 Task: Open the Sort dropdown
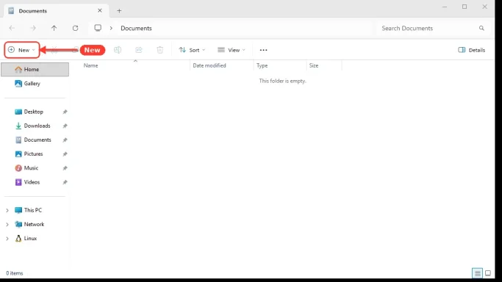coord(192,50)
